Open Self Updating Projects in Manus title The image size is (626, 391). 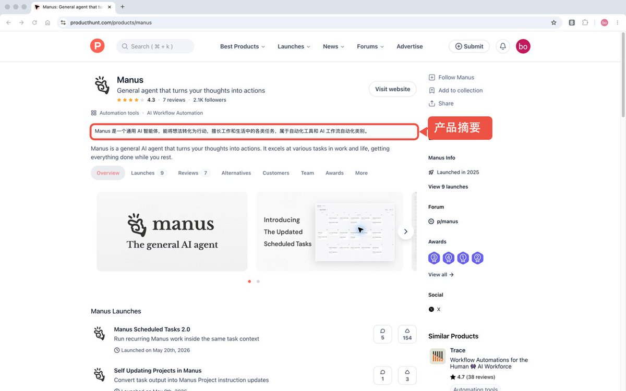tap(158, 371)
